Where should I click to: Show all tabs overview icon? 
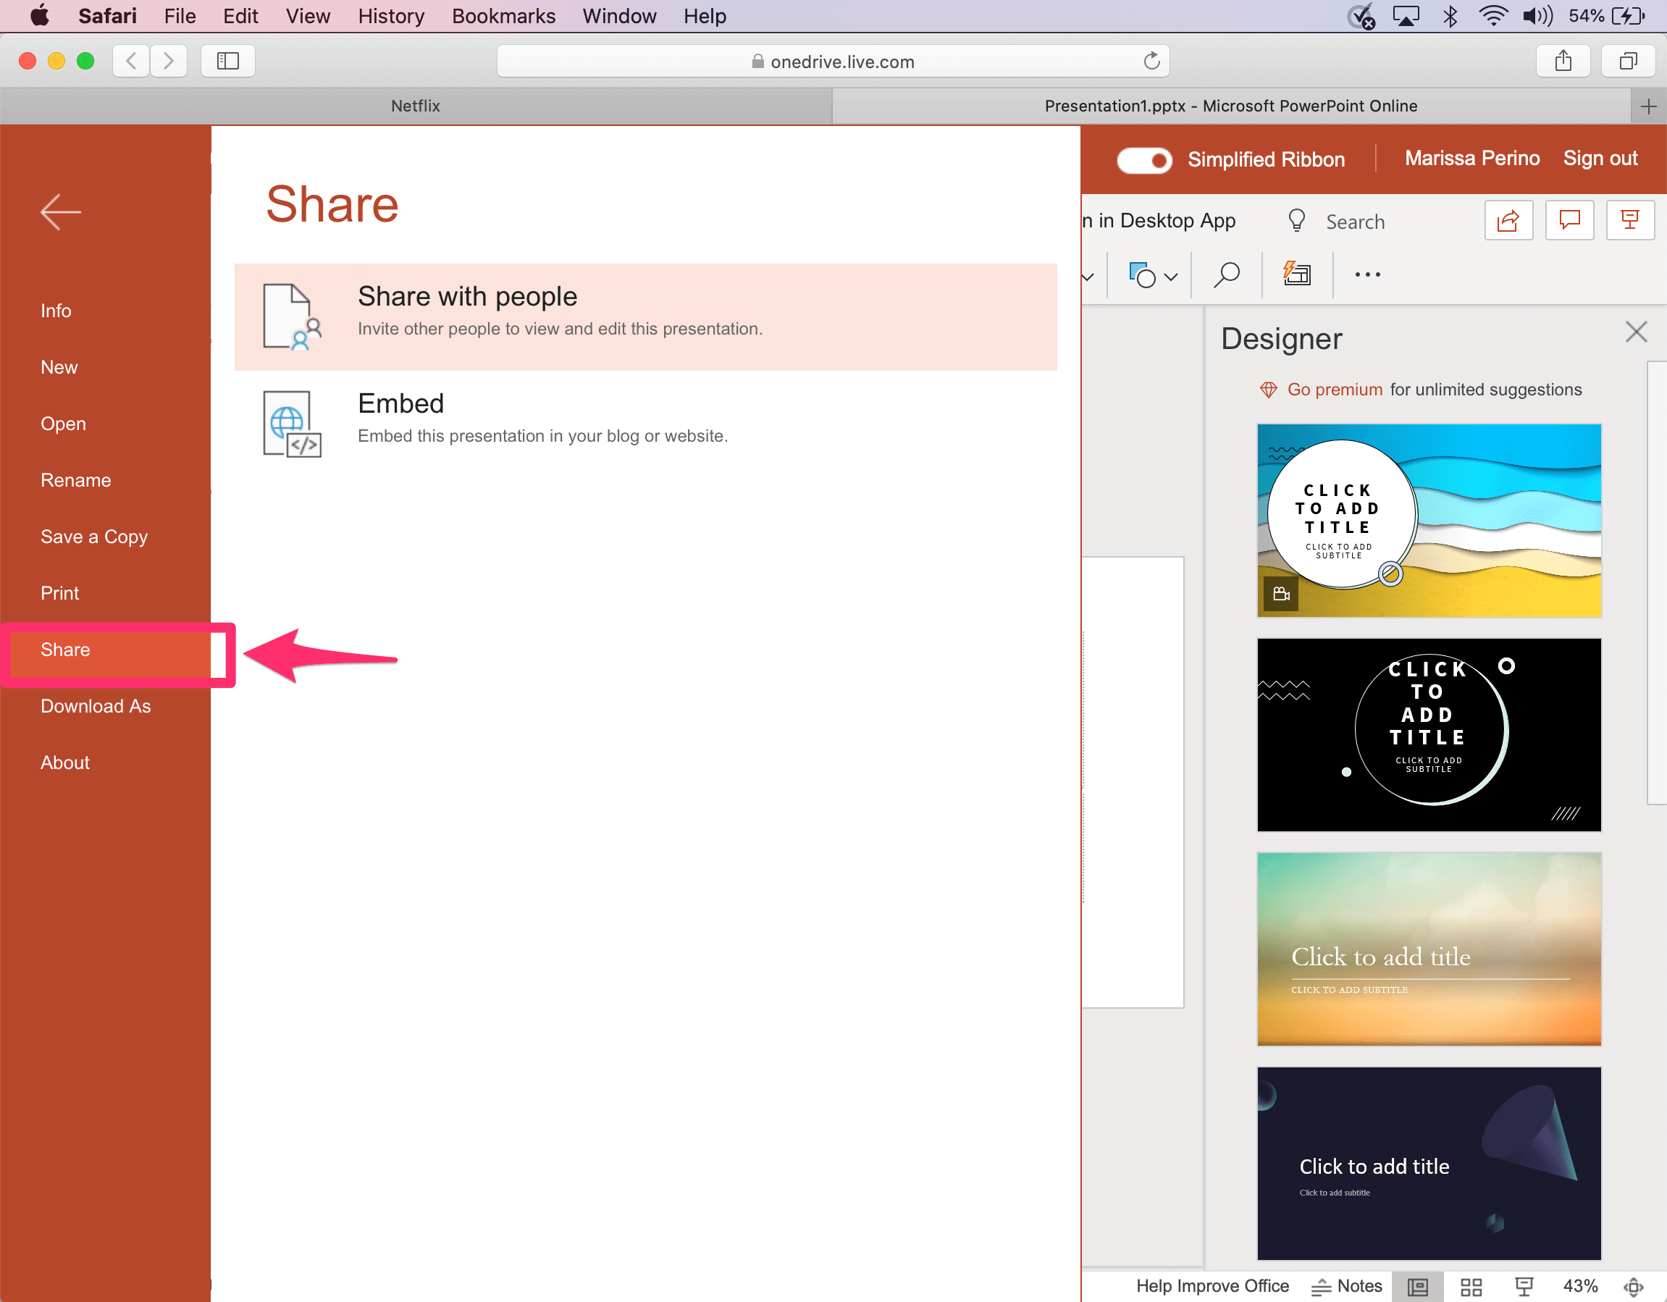tap(1628, 61)
